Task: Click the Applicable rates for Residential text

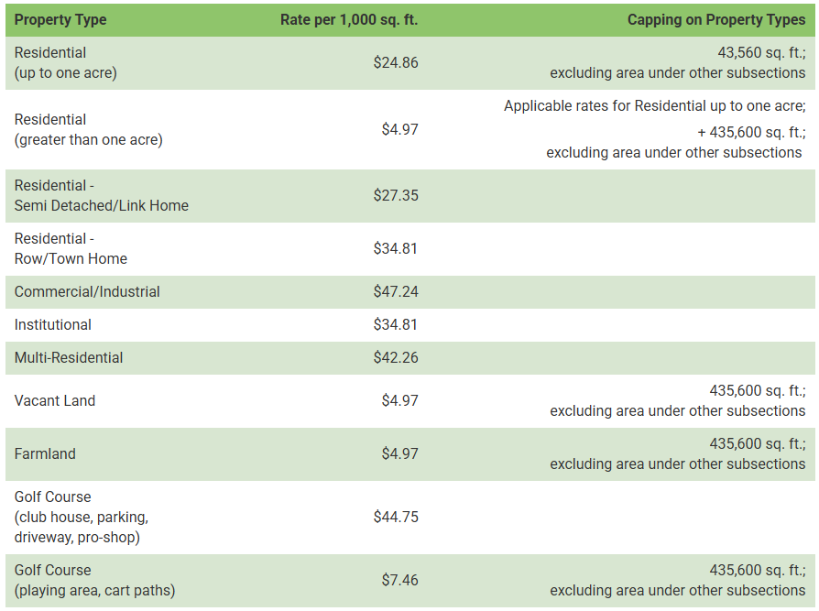Action: pyautogui.click(x=654, y=105)
